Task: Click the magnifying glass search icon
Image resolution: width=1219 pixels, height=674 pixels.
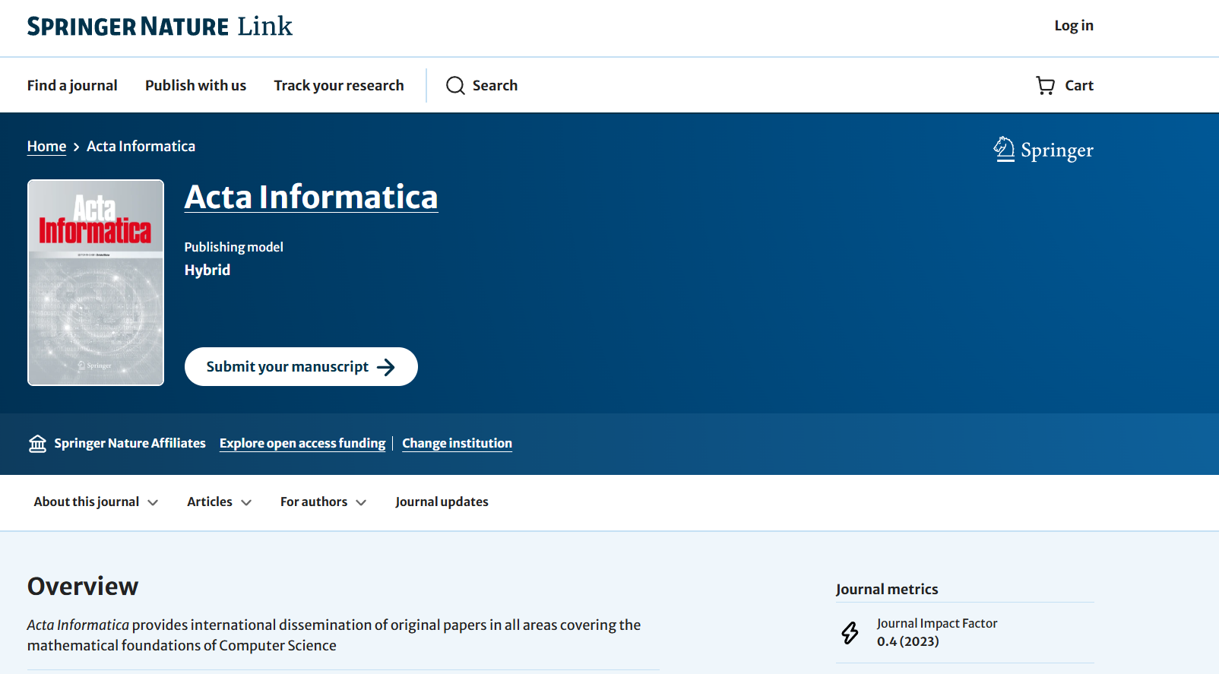Action: pos(455,85)
